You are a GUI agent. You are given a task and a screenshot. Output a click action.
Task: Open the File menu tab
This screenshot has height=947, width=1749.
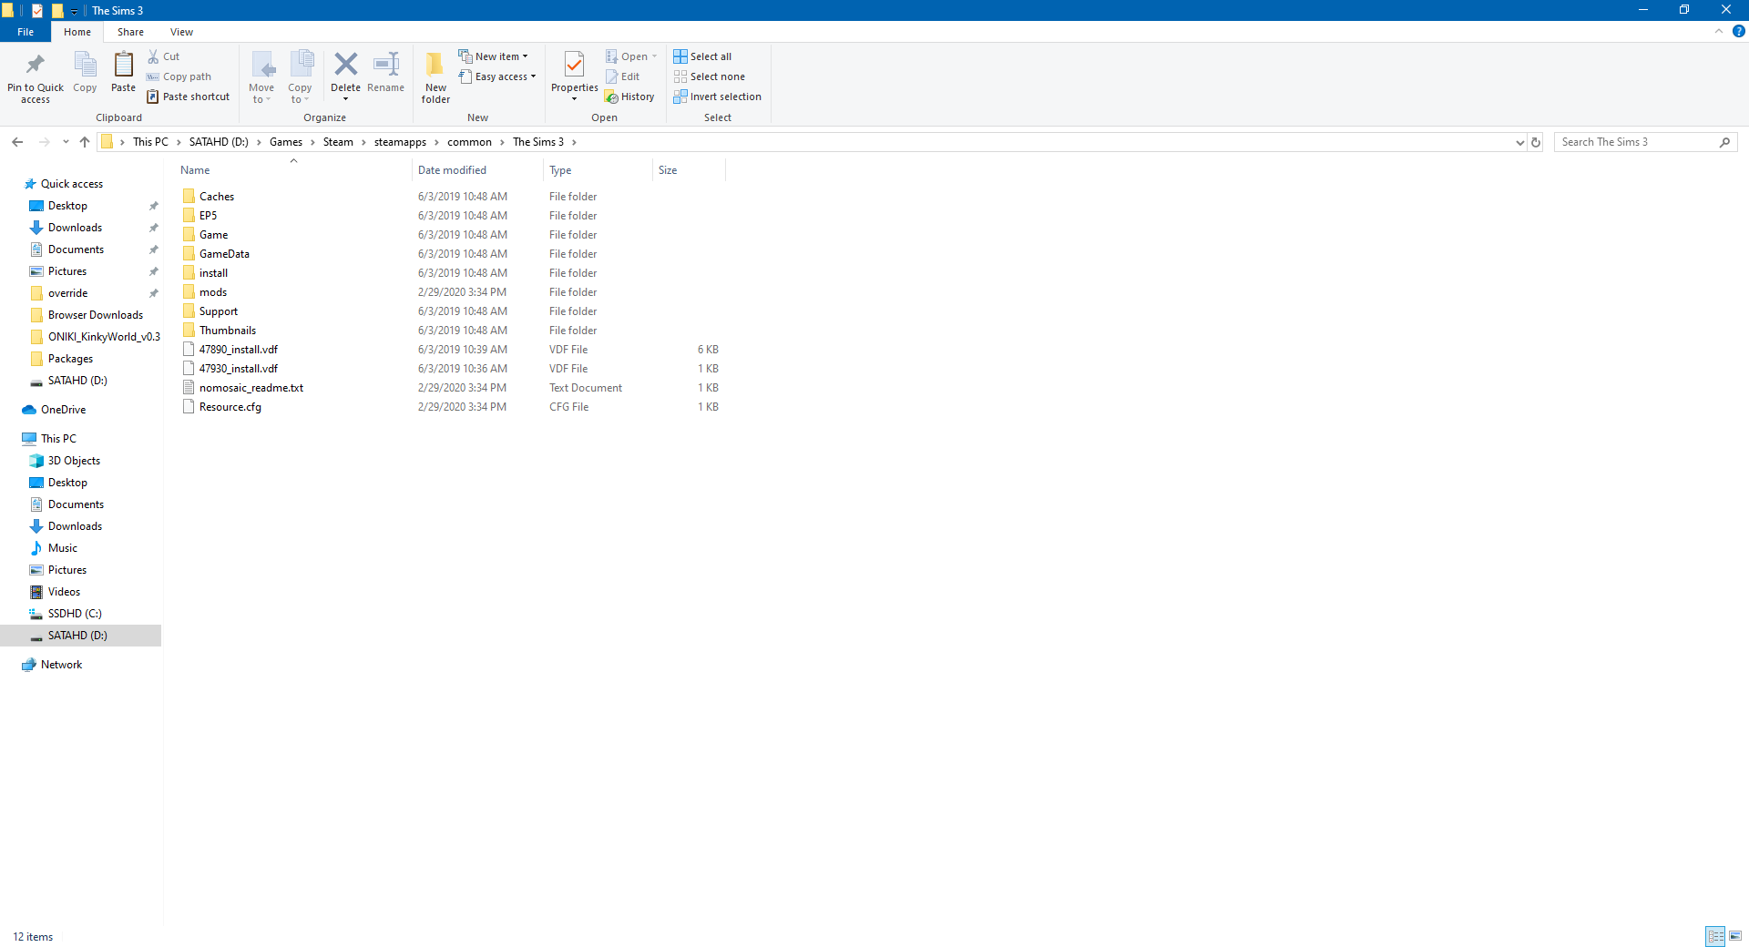click(x=26, y=32)
